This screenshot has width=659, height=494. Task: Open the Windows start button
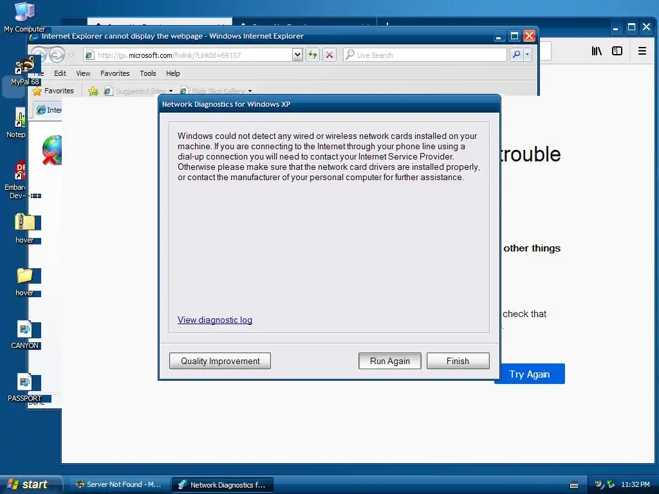pyautogui.click(x=30, y=484)
